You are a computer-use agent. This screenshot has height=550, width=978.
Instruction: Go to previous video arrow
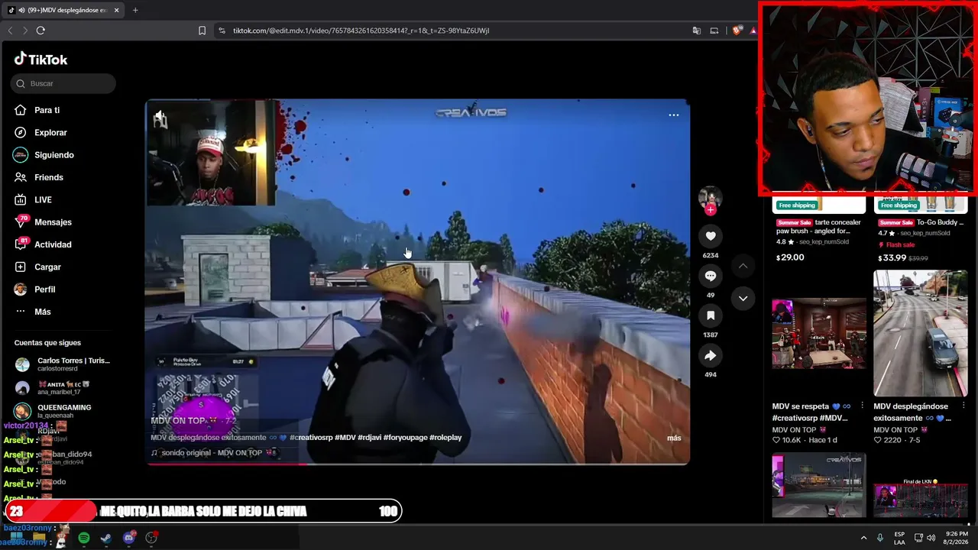click(x=743, y=266)
